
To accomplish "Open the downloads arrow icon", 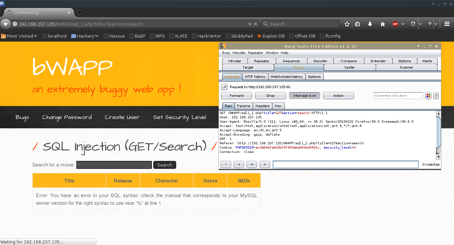I will [x=370, y=24].
